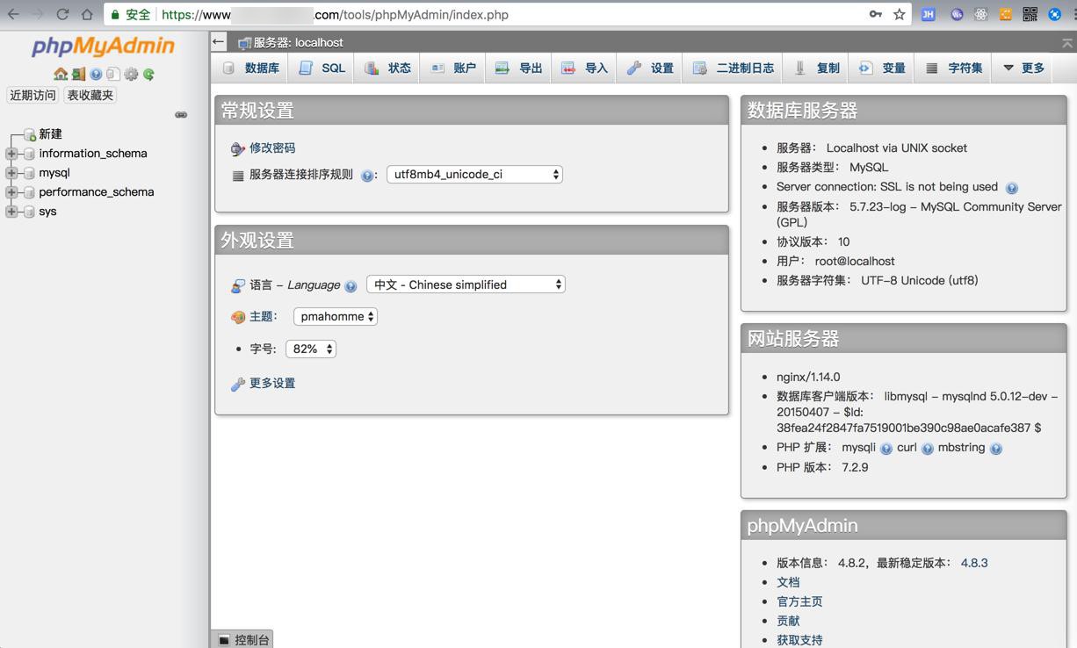Click the browser home button
Screen dimensions: 1077x648
87,14
